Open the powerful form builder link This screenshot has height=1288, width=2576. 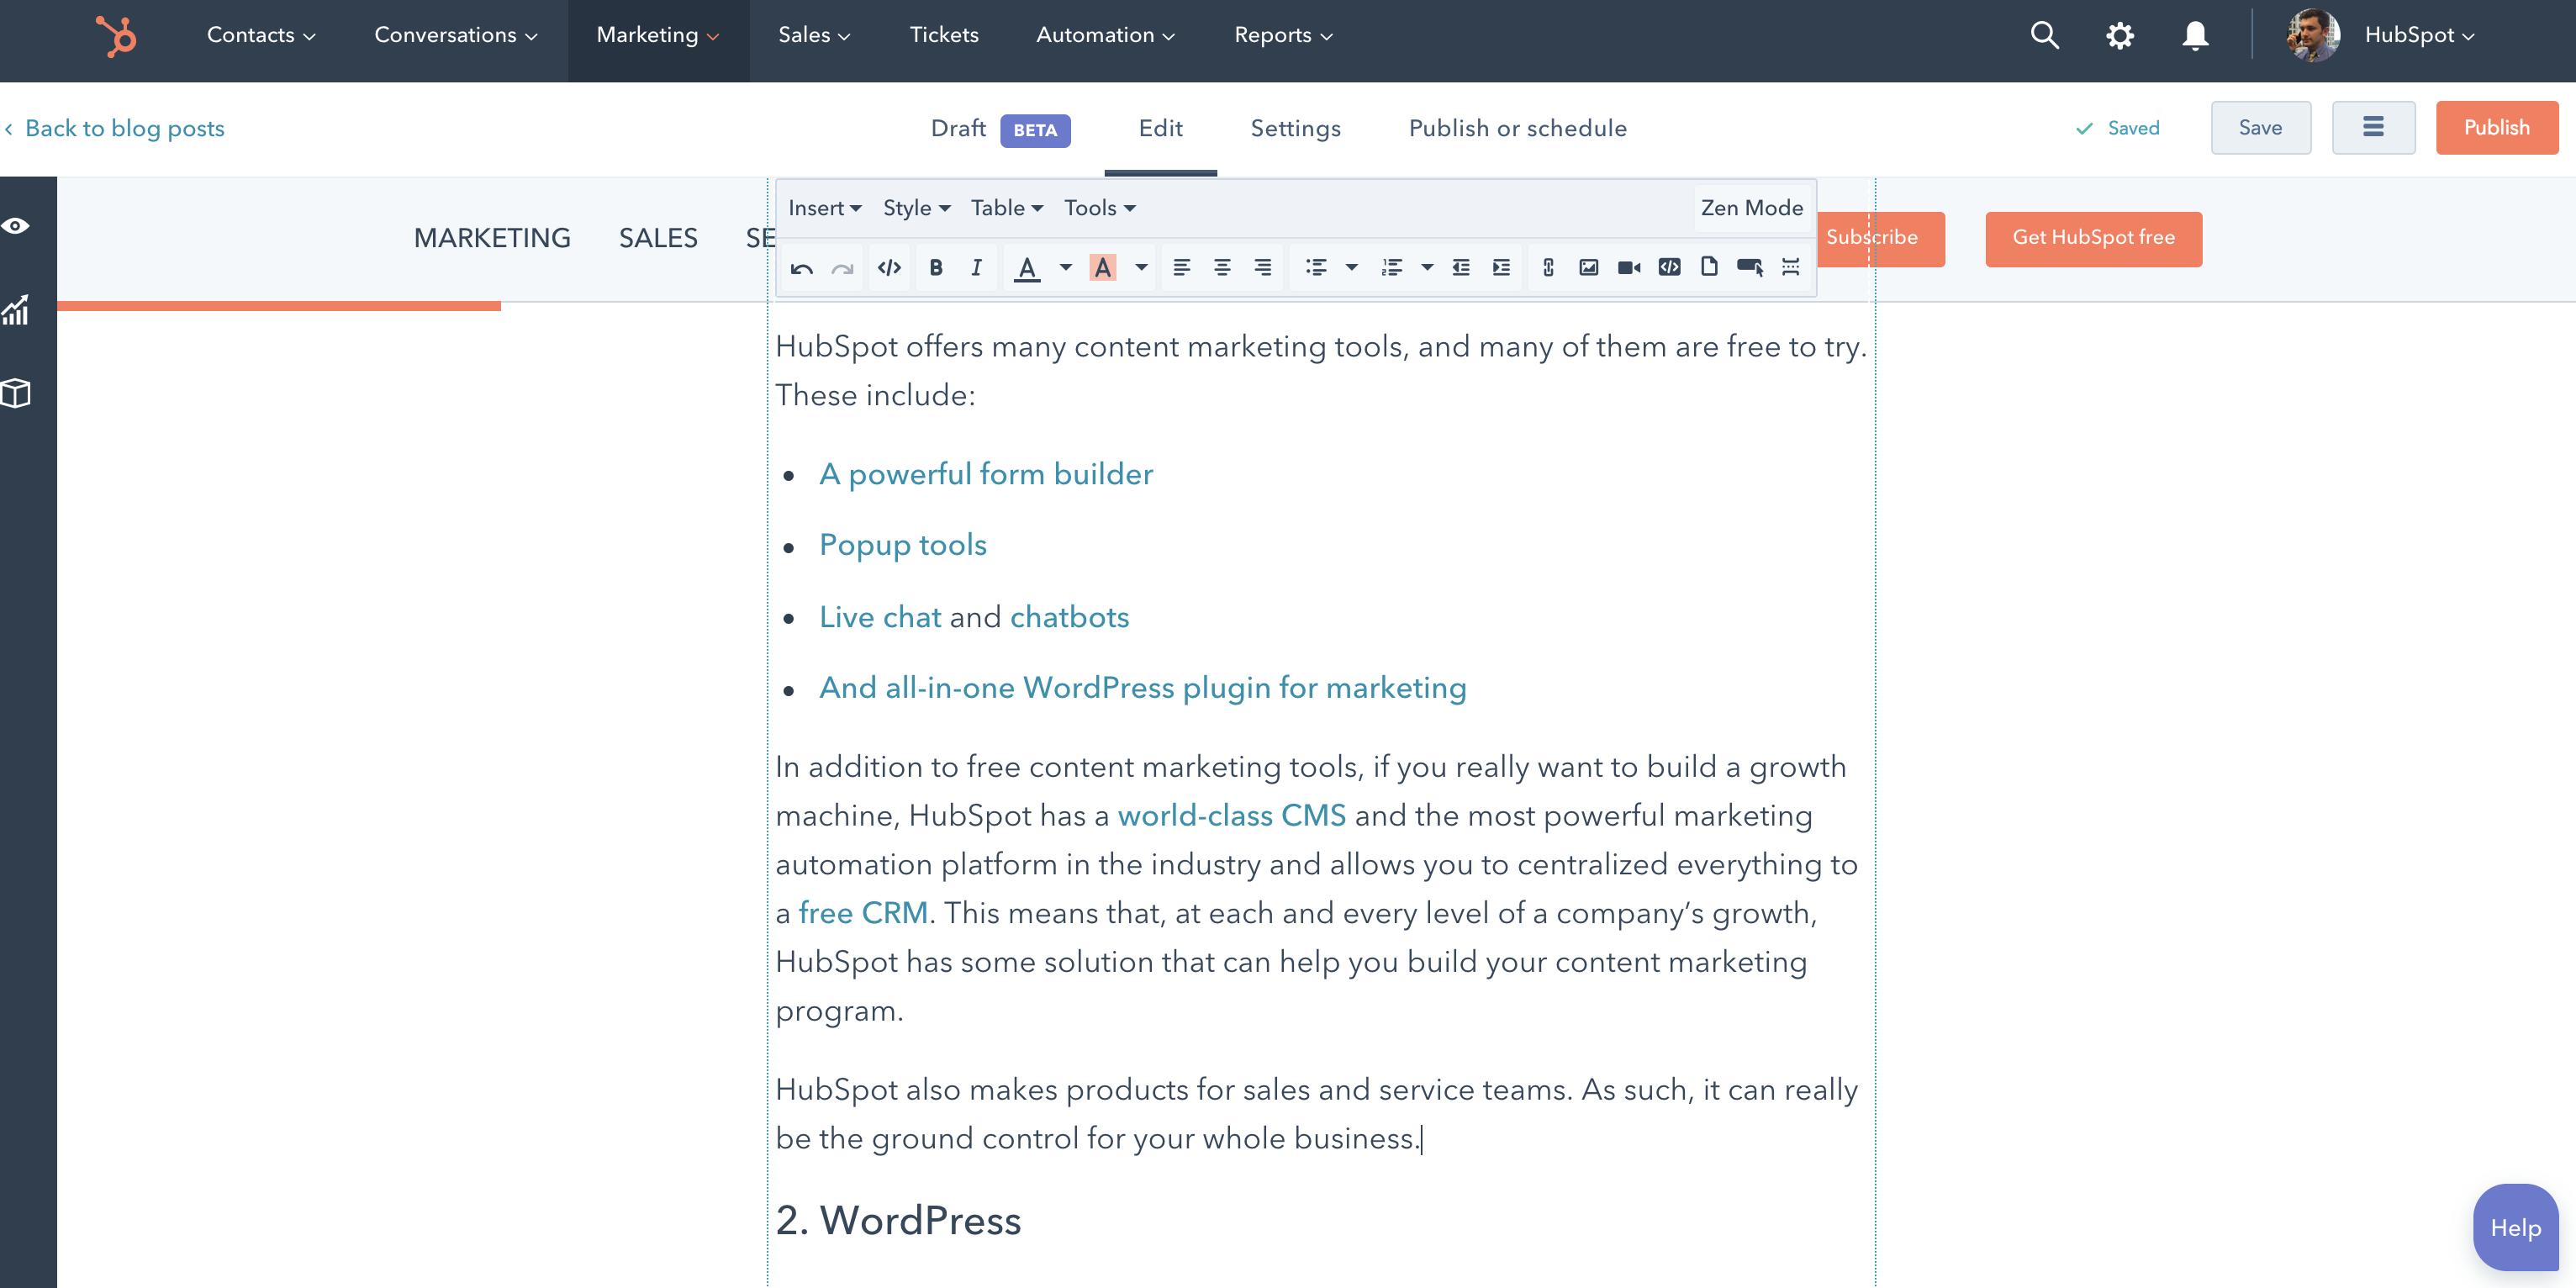click(985, 474)
